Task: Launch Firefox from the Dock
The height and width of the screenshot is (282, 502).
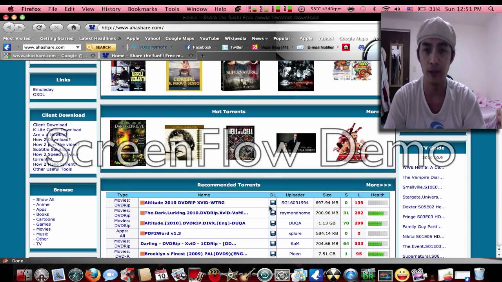Action: (93, 275)
